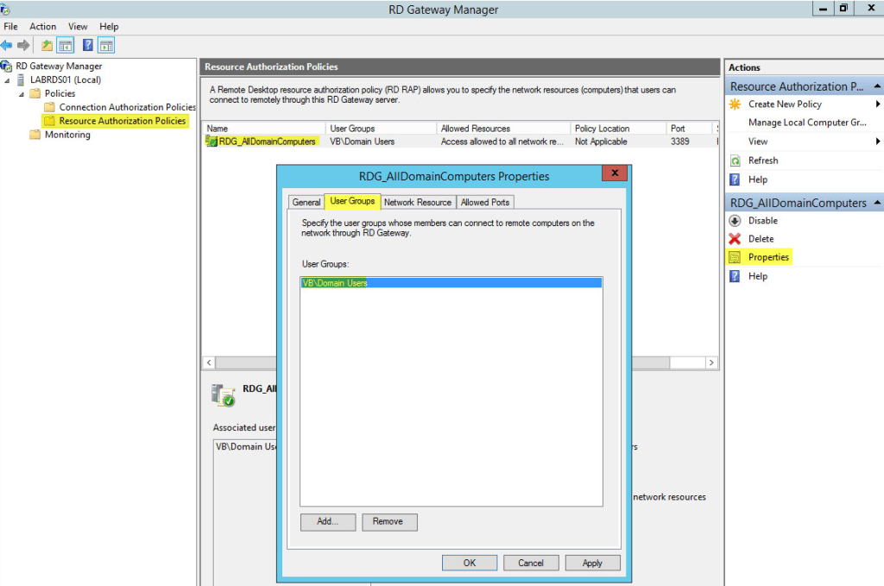Viewport: 884px width, 586px height.
Task: Open the Action menu
Action: pyautogui.click(x=42, y=26)
